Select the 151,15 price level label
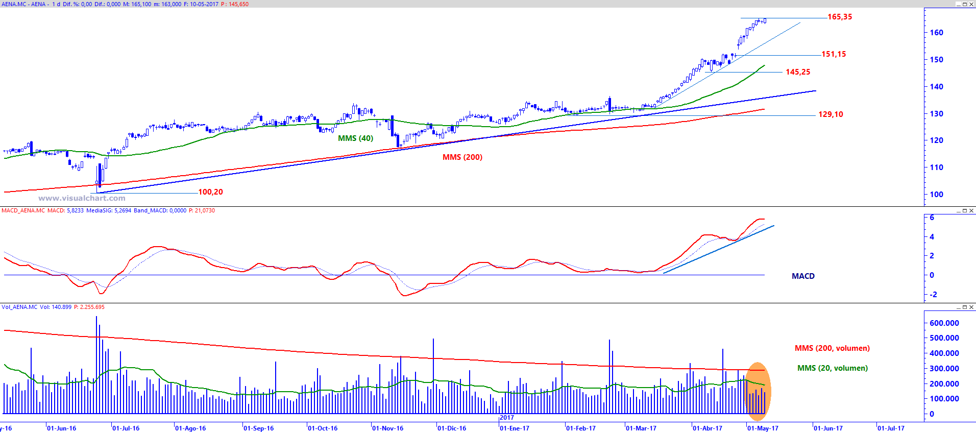Image resolution: width=976 pixels, height=432 pixels. click(834, 54)
